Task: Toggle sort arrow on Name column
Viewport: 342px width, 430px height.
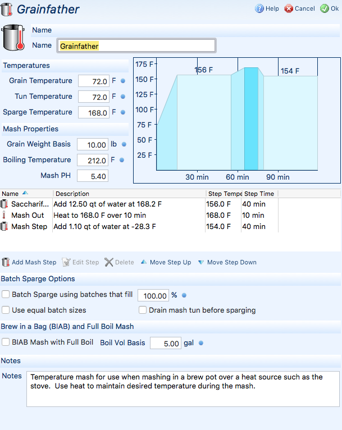Action: point(25,193)
